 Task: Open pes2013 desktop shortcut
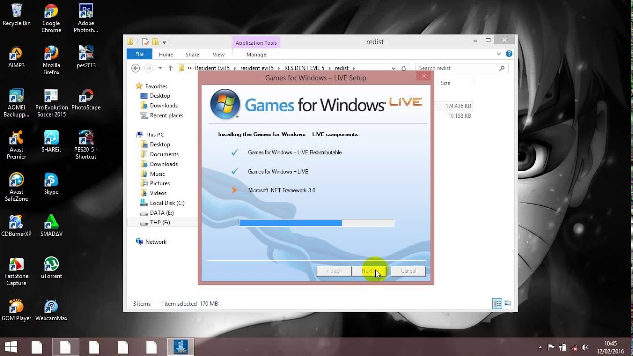[x=86, y=57]
